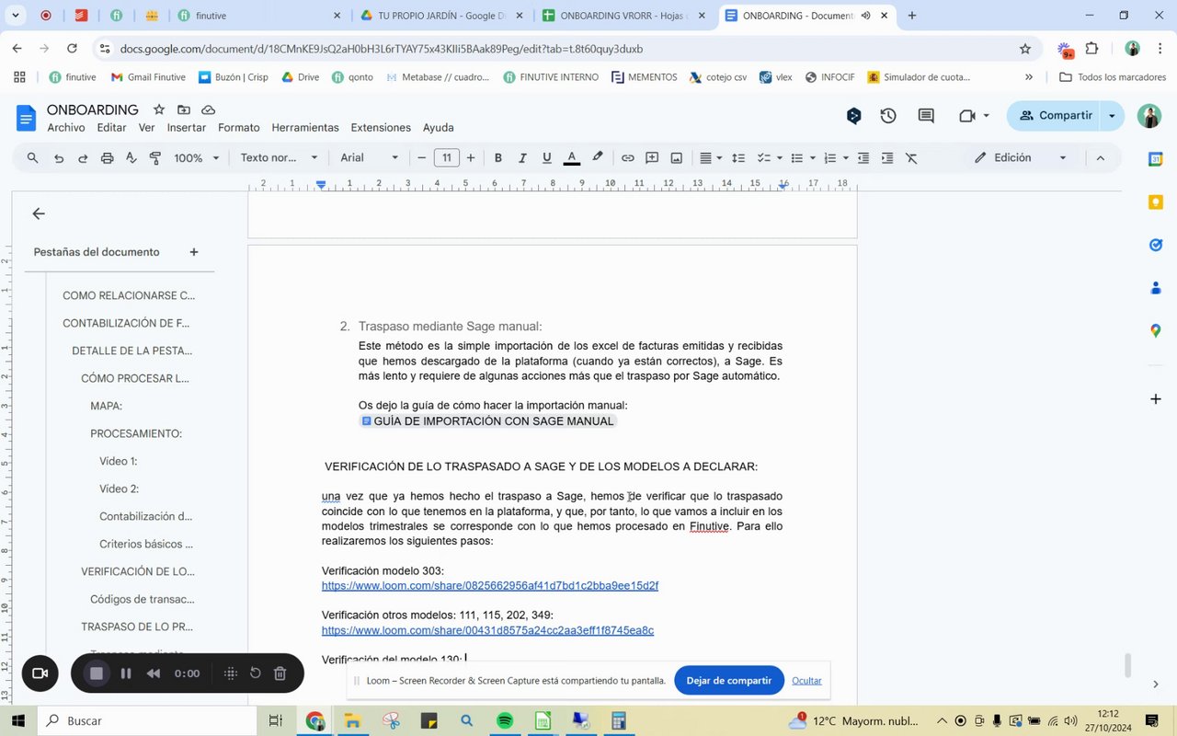Screen dimensions: 1177x736
Task: Toggle italic formatting
Action: (522, 158)
